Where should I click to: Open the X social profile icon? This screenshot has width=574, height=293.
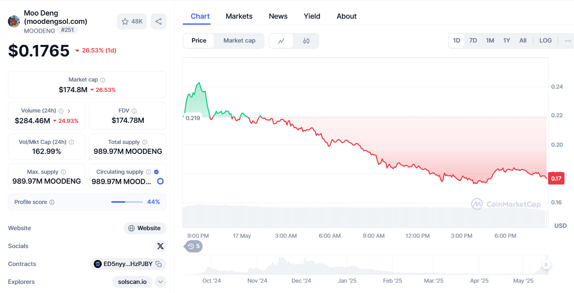[160, 246]
